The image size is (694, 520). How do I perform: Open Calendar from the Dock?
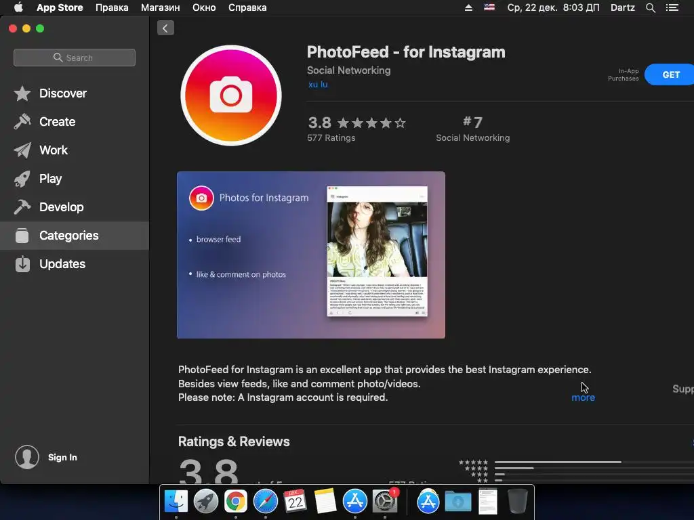pos(295,502)
